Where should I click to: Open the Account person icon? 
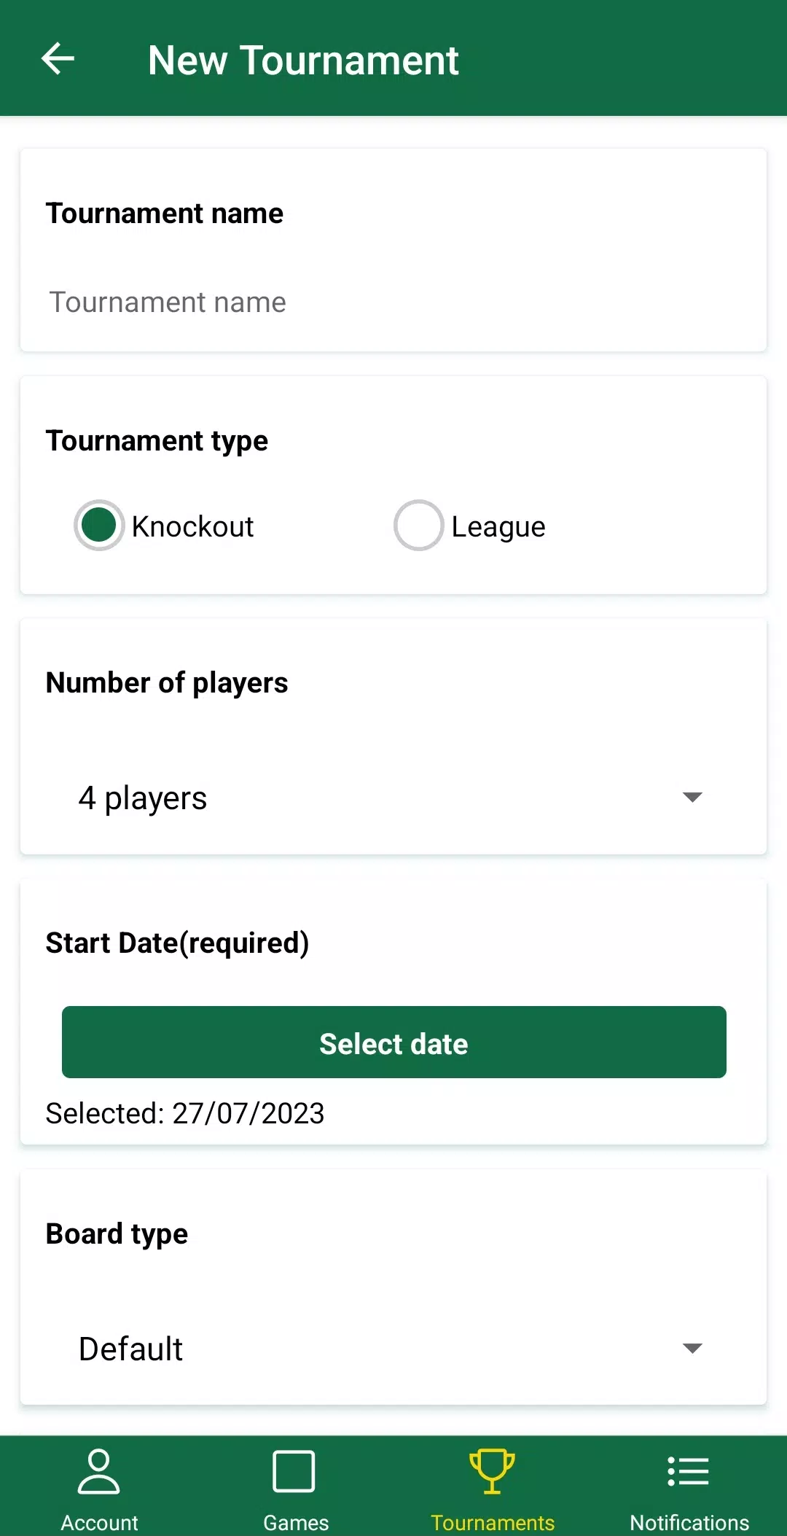98,1472
